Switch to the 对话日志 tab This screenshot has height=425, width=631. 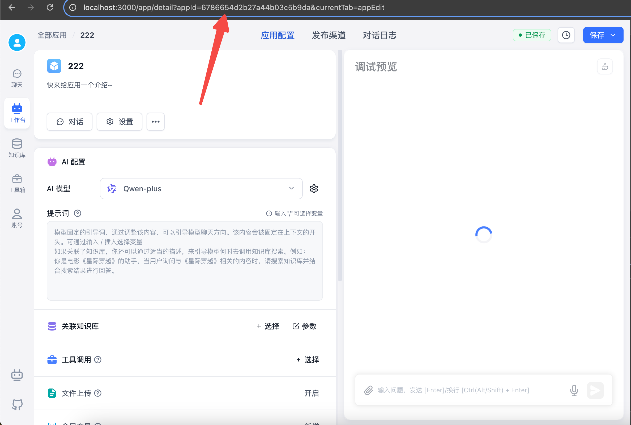click(379, 35)
